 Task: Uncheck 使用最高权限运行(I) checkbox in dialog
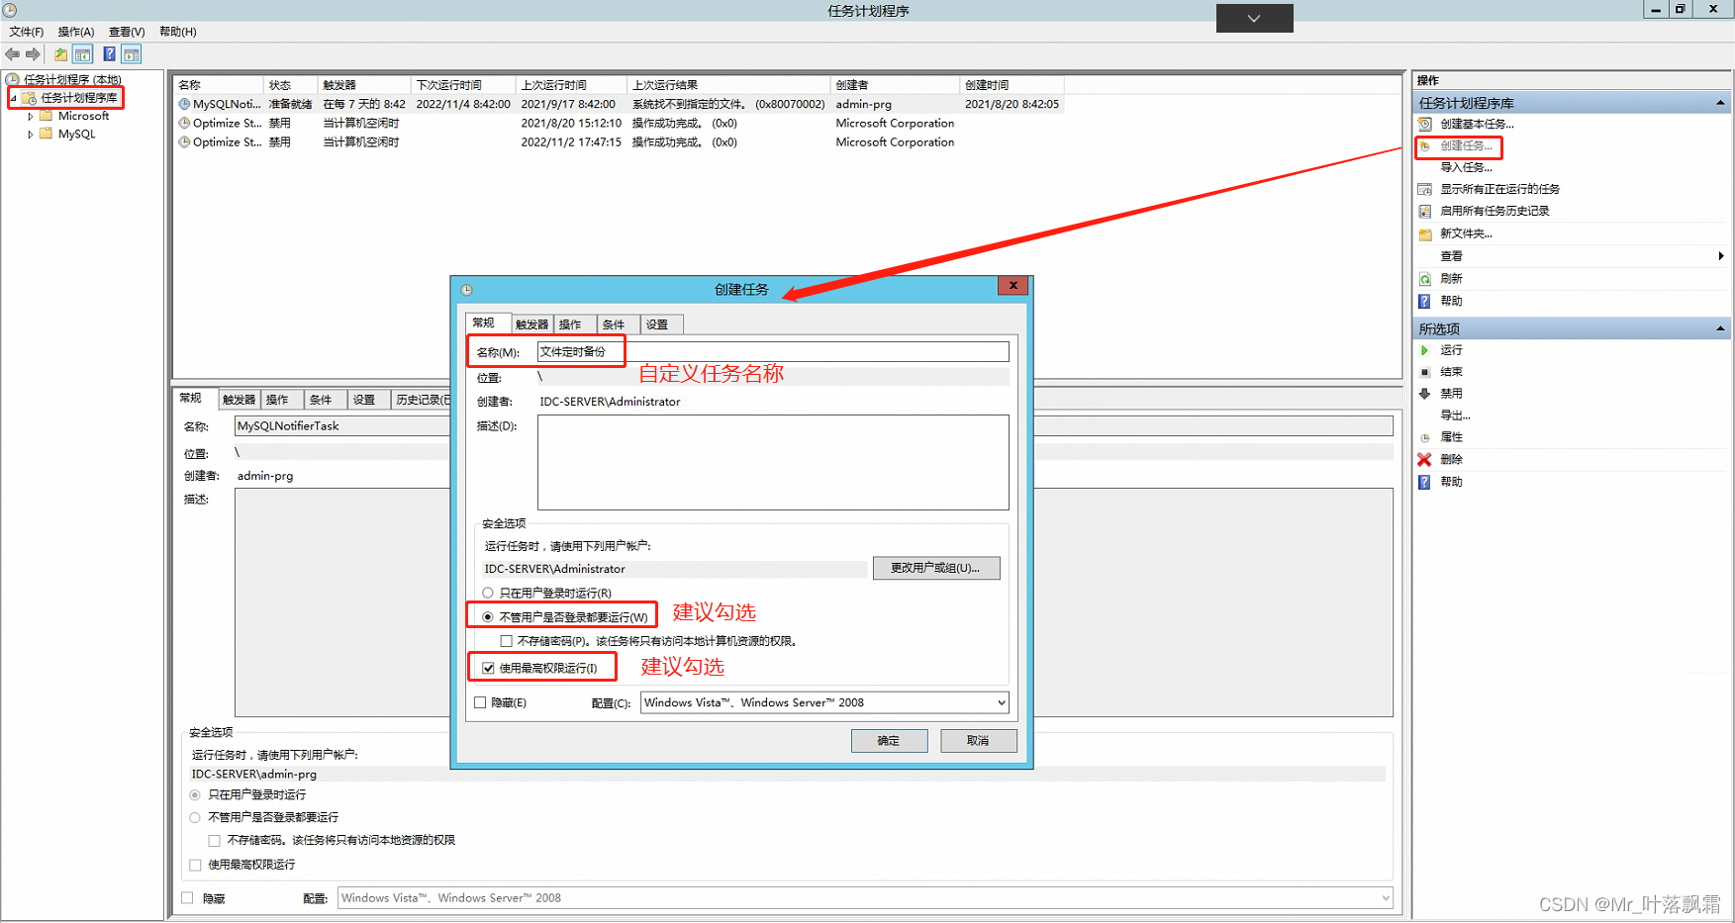488,668
